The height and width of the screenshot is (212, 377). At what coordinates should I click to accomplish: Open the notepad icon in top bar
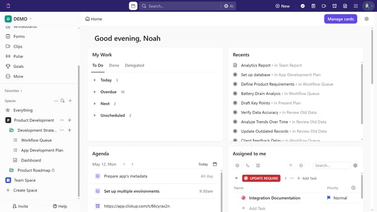point(313,6)
